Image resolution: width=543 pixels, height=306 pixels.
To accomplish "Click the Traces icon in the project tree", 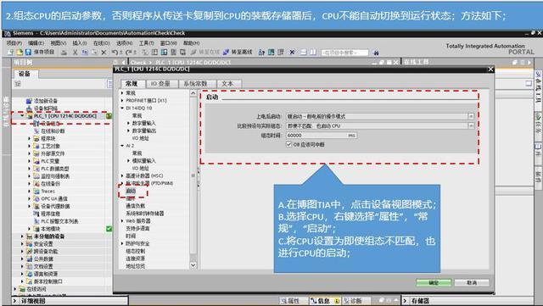I will coord(36,191).
